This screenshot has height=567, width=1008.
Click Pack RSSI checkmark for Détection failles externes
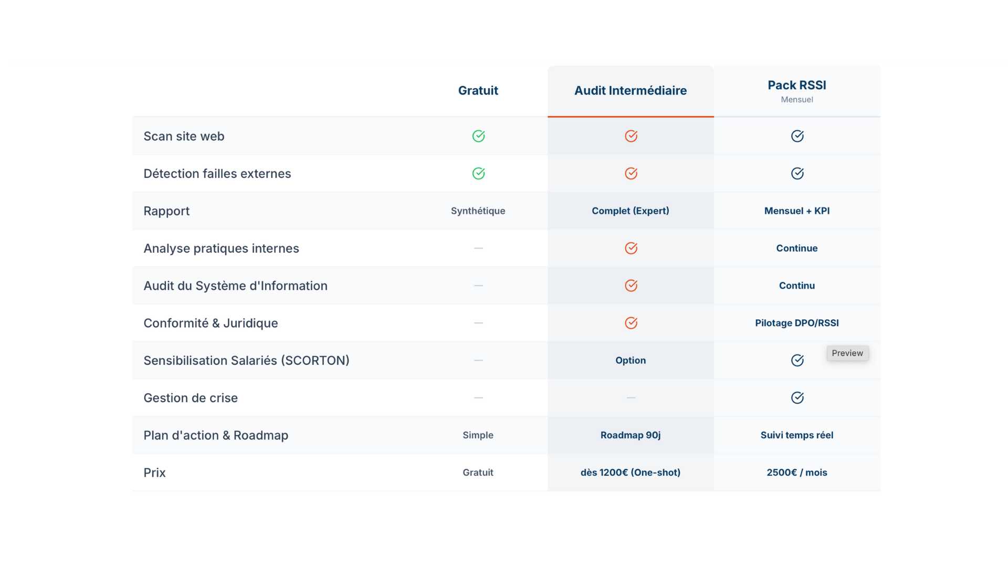click(797, 173)
